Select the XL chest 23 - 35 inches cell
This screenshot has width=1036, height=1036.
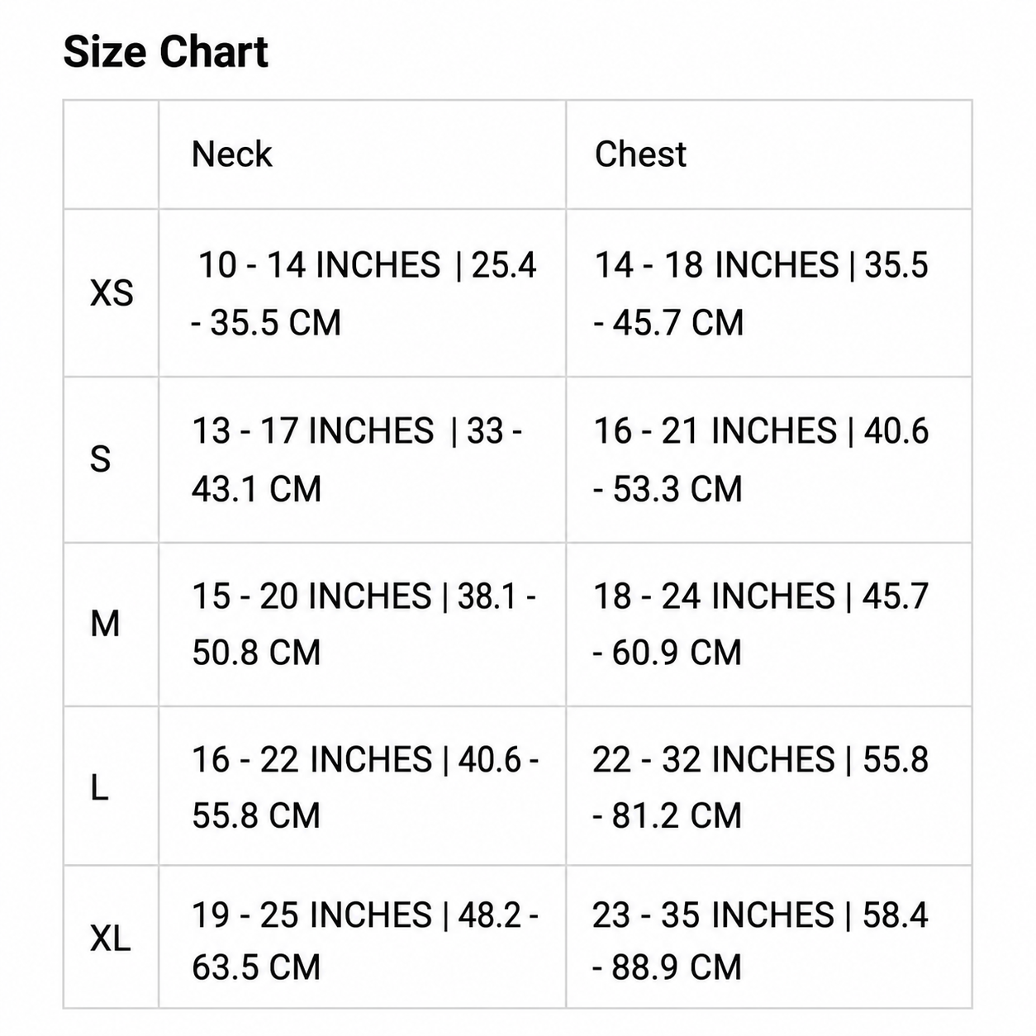(x=769, y=937)
